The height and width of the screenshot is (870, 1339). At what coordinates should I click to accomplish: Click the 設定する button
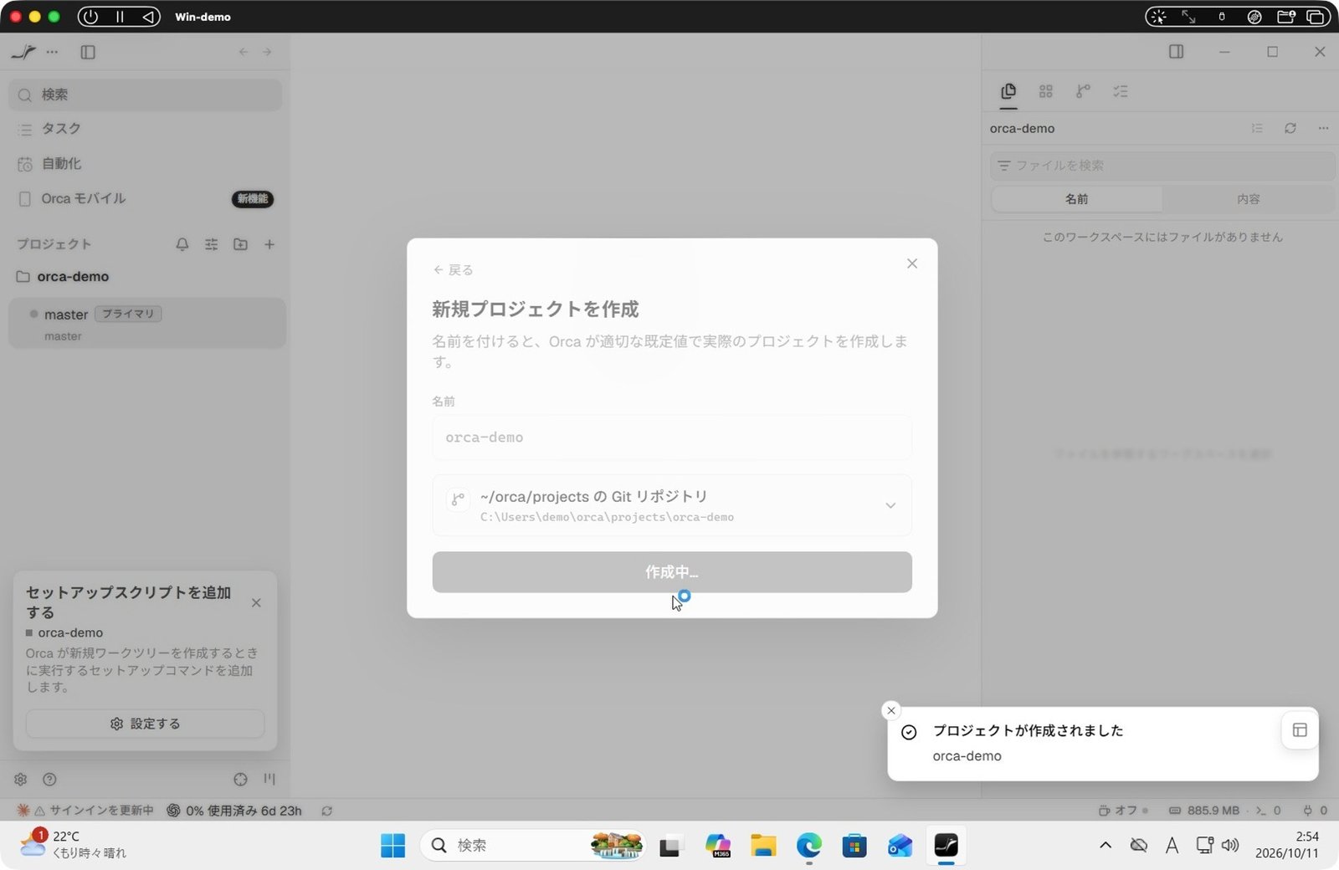point(145,724)
